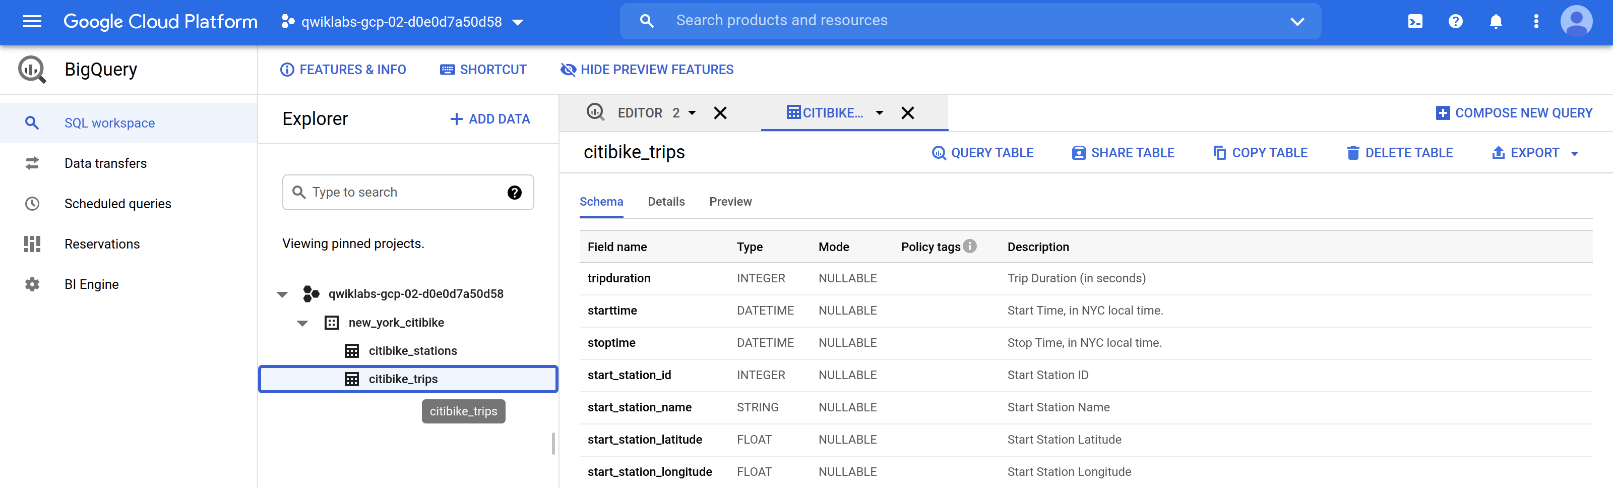Open Scheduled queries
Screen dimensions: 1613x488
tap(118, 204)
